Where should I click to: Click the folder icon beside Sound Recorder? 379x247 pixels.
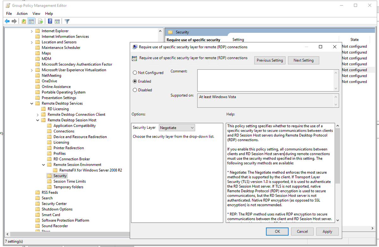pos(38,226)
